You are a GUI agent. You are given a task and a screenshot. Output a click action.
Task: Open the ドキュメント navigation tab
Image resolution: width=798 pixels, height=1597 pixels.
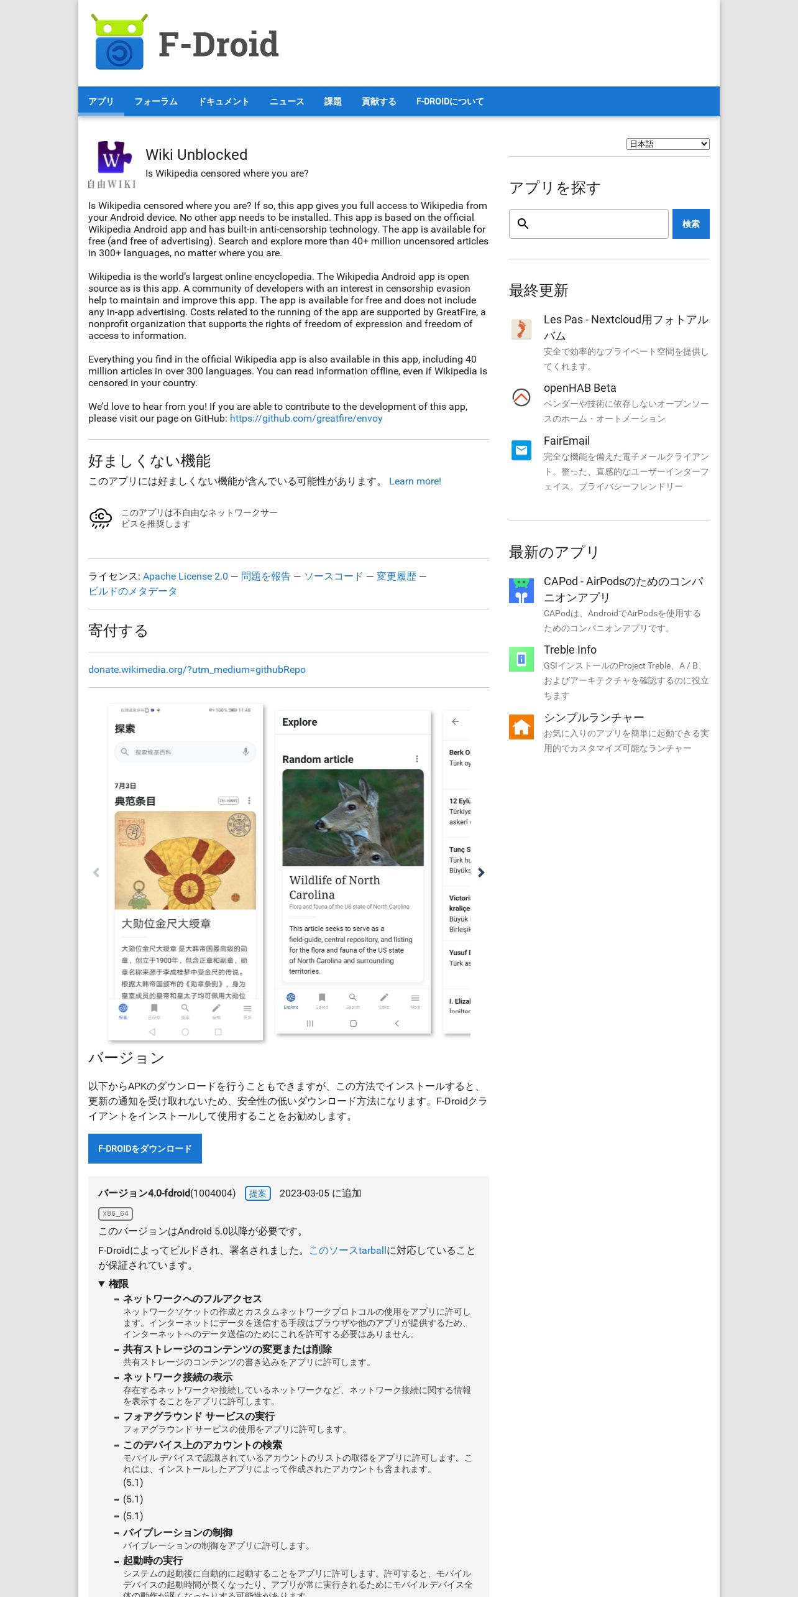pyautogui.click(x=224, y=101)
